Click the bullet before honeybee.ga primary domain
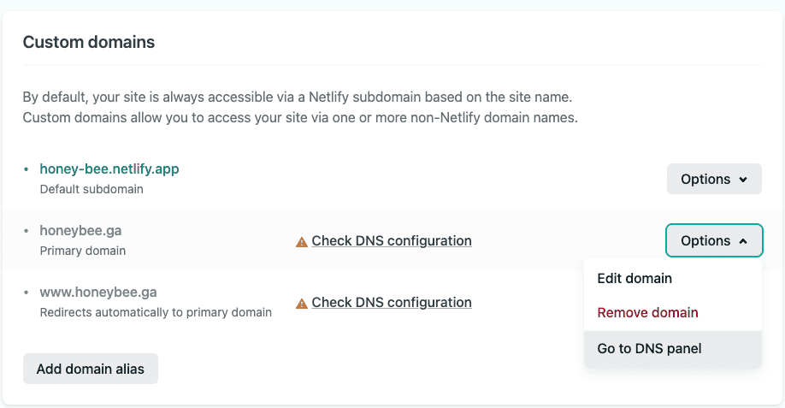 tap(27, 231)
